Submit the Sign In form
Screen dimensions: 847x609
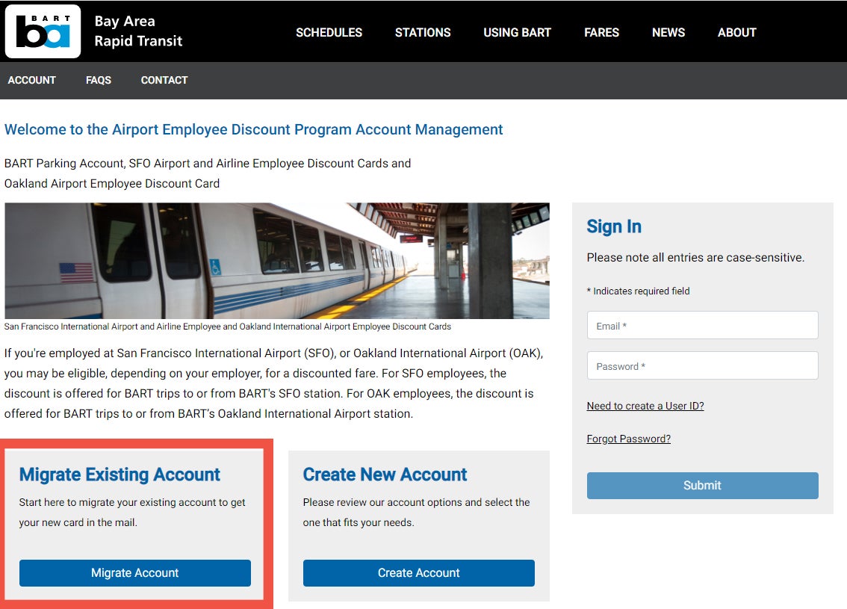click(x=702, y=485)
